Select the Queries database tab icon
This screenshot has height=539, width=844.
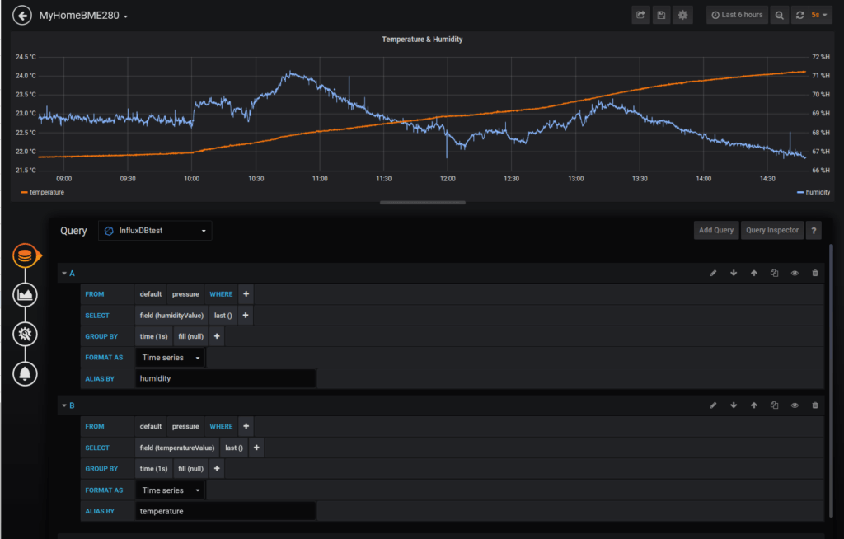[x=25, y=255]
